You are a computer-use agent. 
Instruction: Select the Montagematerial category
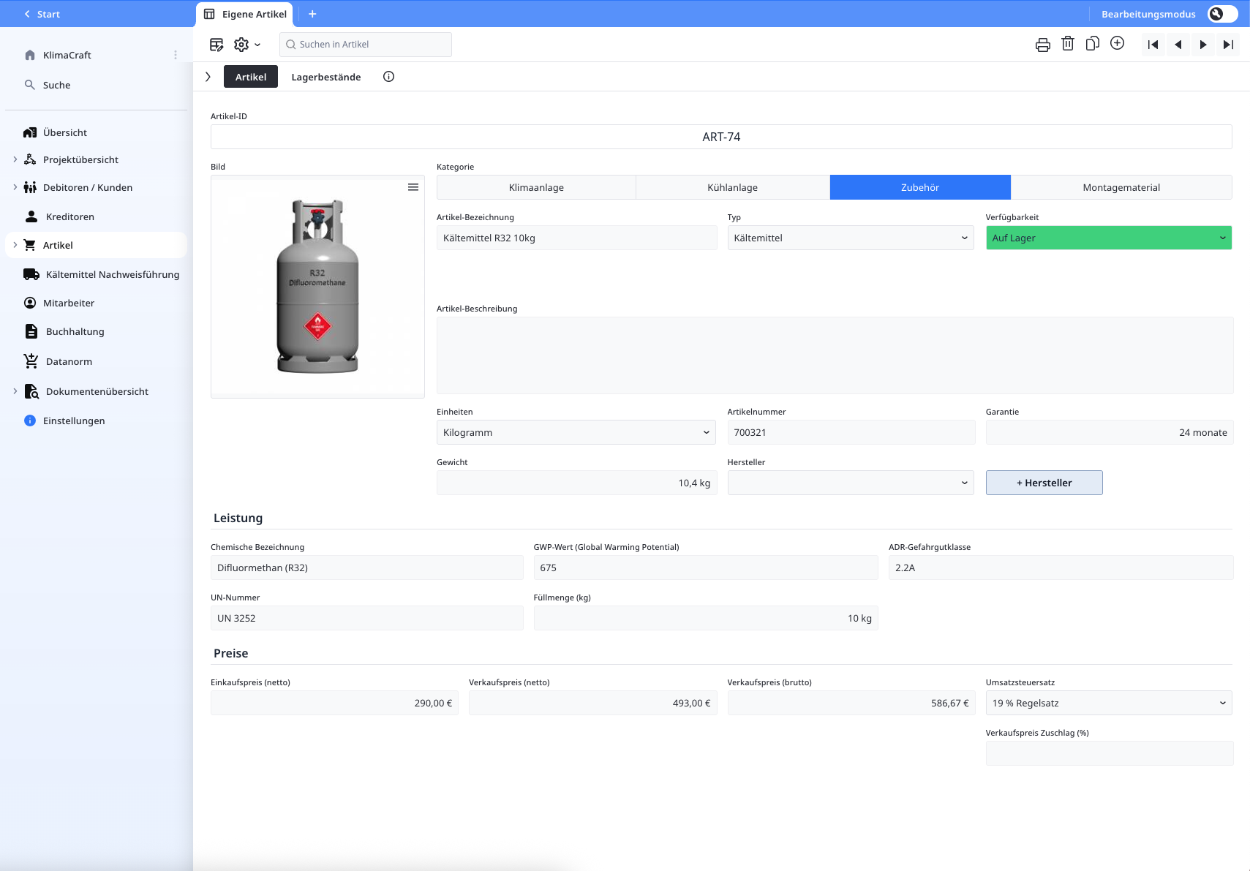tap(1121, 188)
